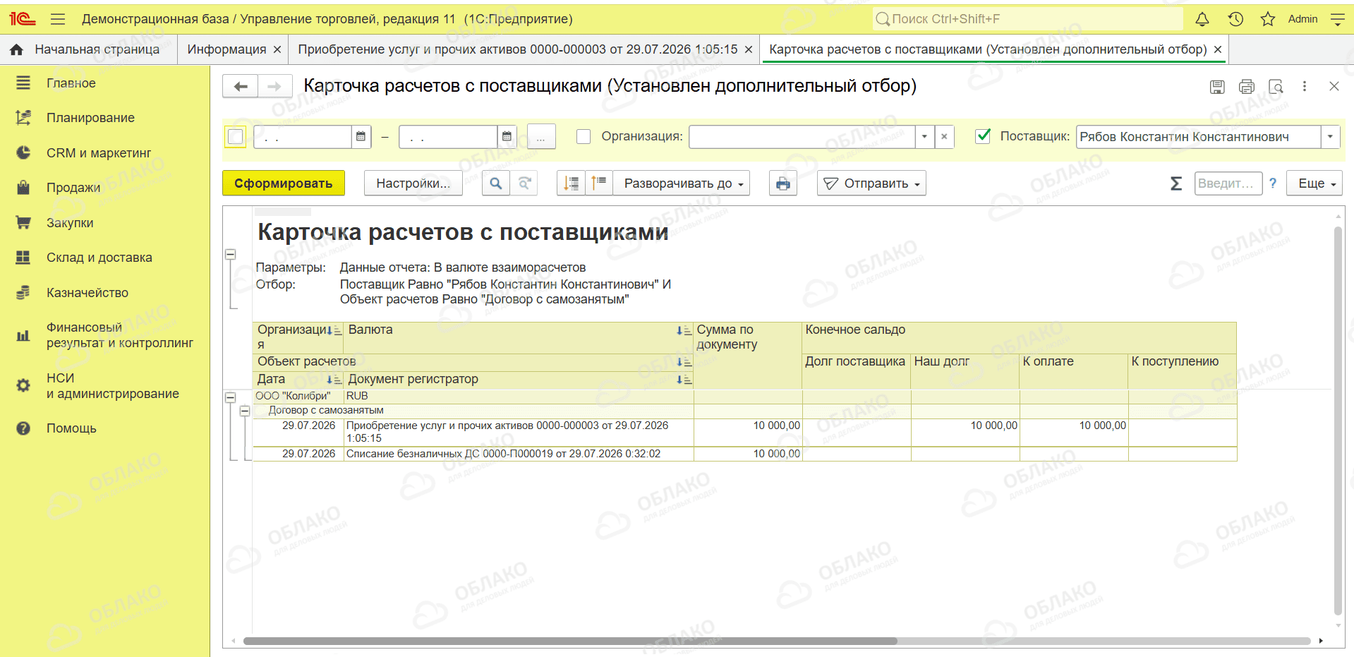The image size is (1354, 657).
Task: Collapse the report parameters group
Action: [x=230, y=254]
